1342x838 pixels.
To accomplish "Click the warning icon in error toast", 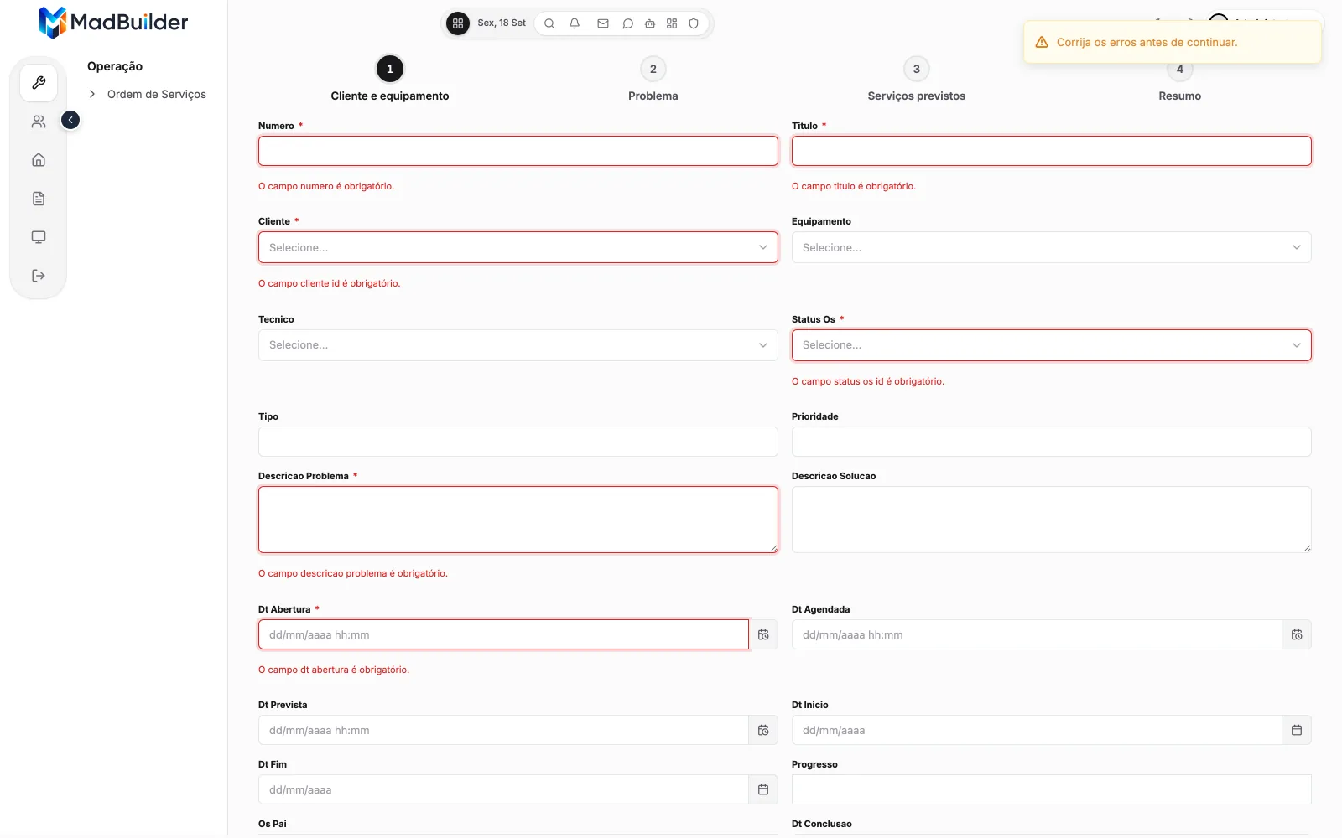I will pyautogui.click(x=1042, y=42).
